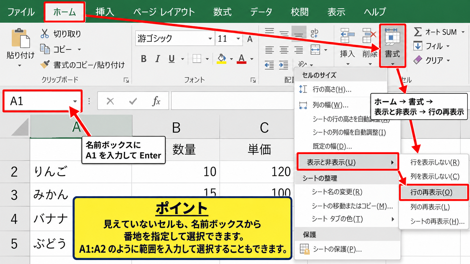Select column B header
This screenshot has height=264, width=470.
(176, 128)
